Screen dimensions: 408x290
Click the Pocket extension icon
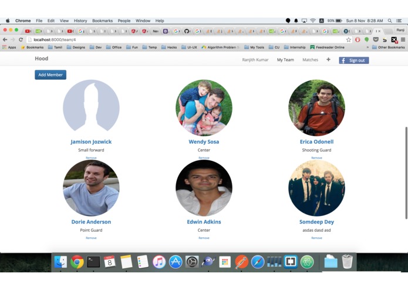(x=376, y=39)
